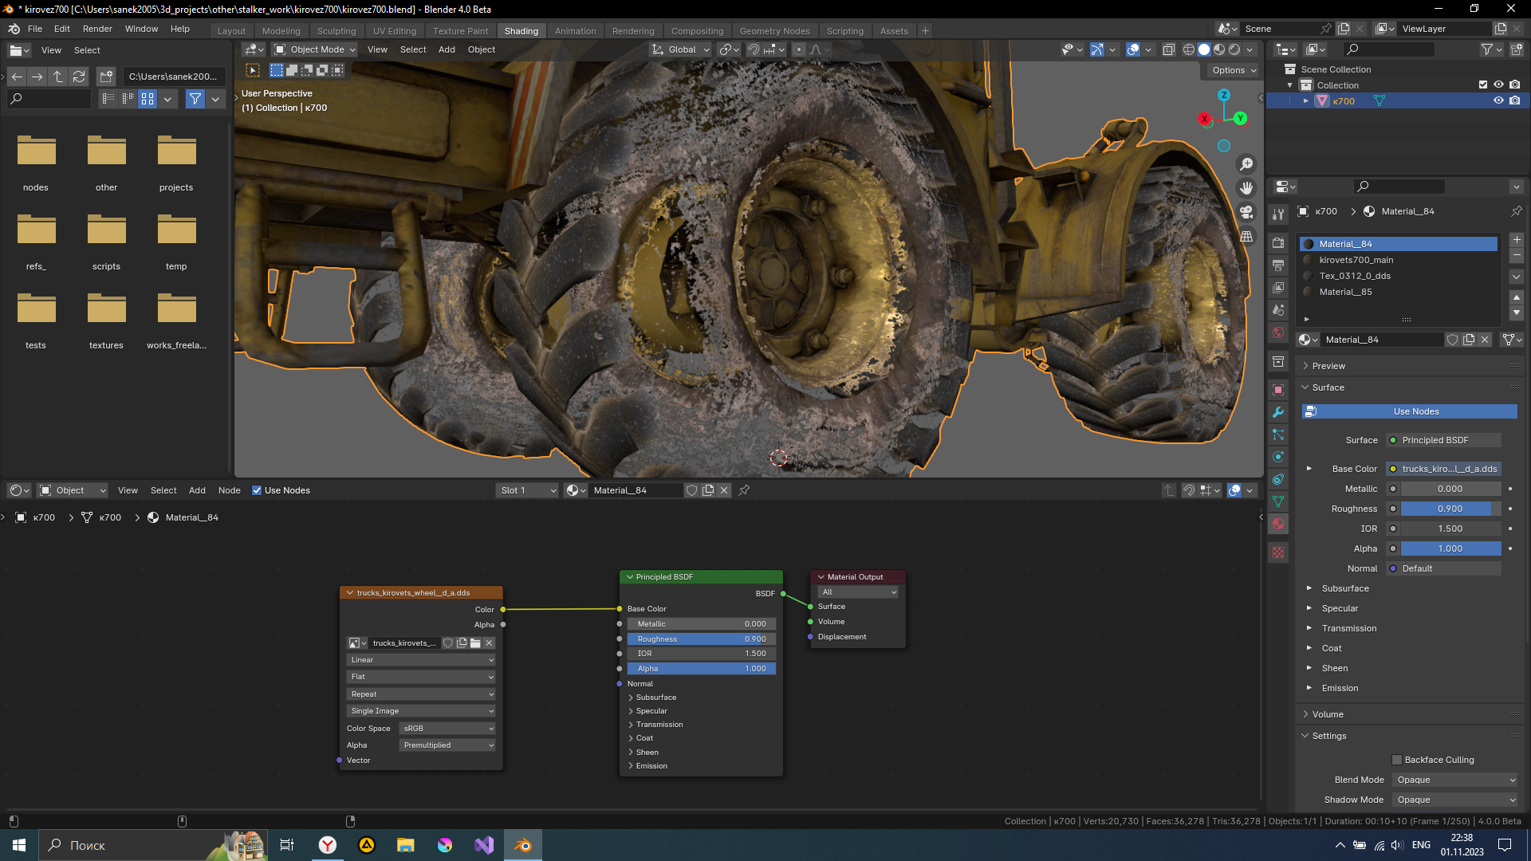Click the Options button in viewport

pyautogui.click(x=1234, y=70)
